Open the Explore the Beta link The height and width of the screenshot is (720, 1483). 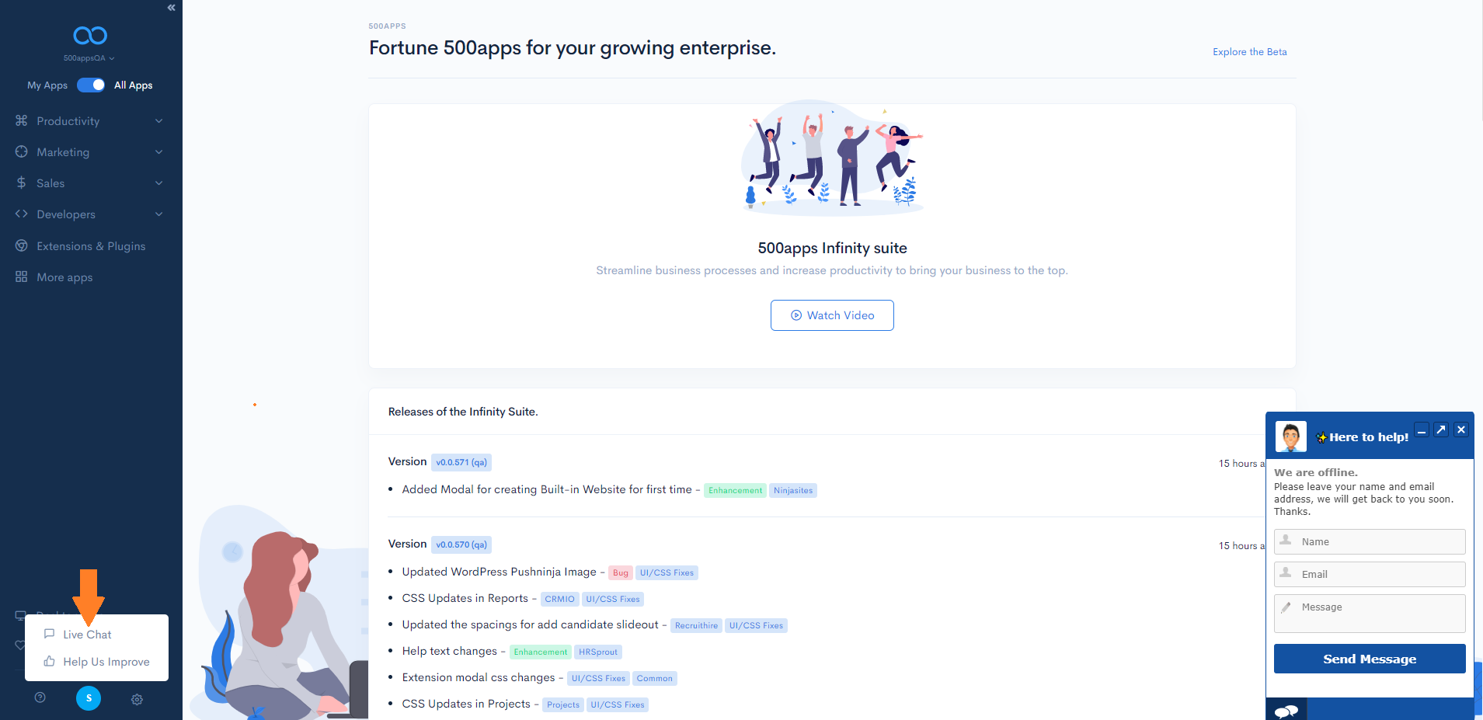click(1248, 51)
